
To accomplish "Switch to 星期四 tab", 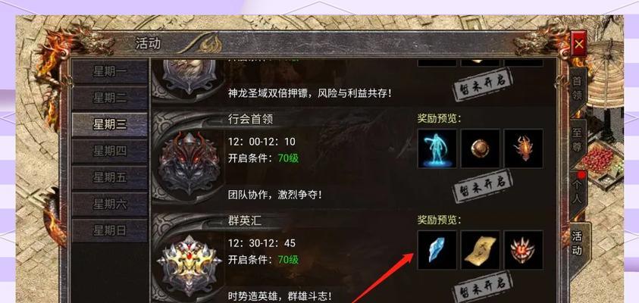I will pyautogui.click(x=110, y=151).
